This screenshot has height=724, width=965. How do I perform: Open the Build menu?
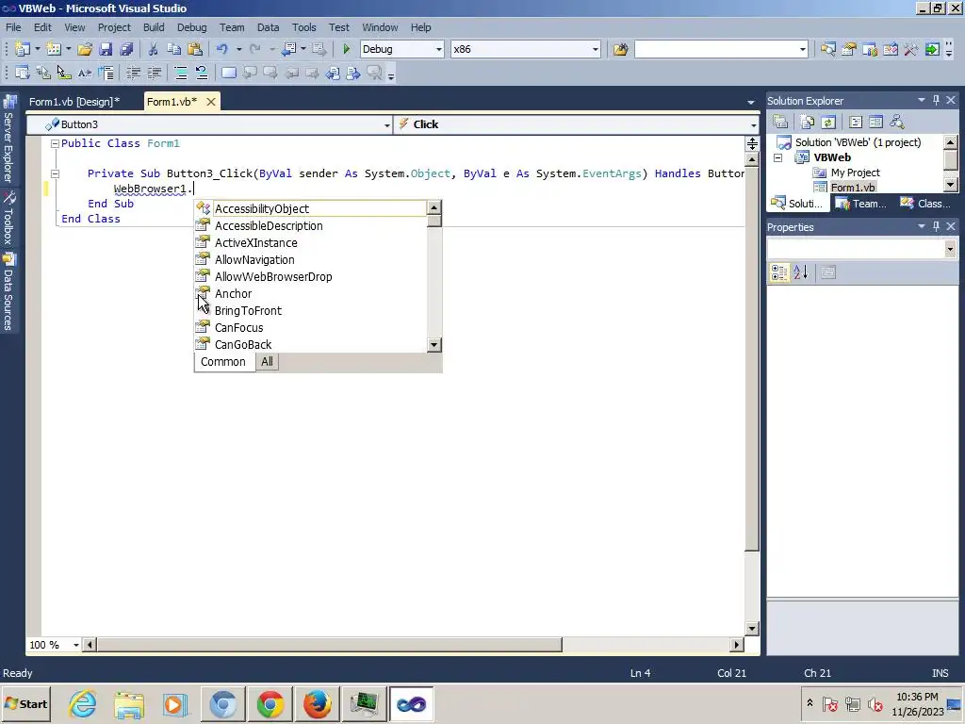point(154,27)
